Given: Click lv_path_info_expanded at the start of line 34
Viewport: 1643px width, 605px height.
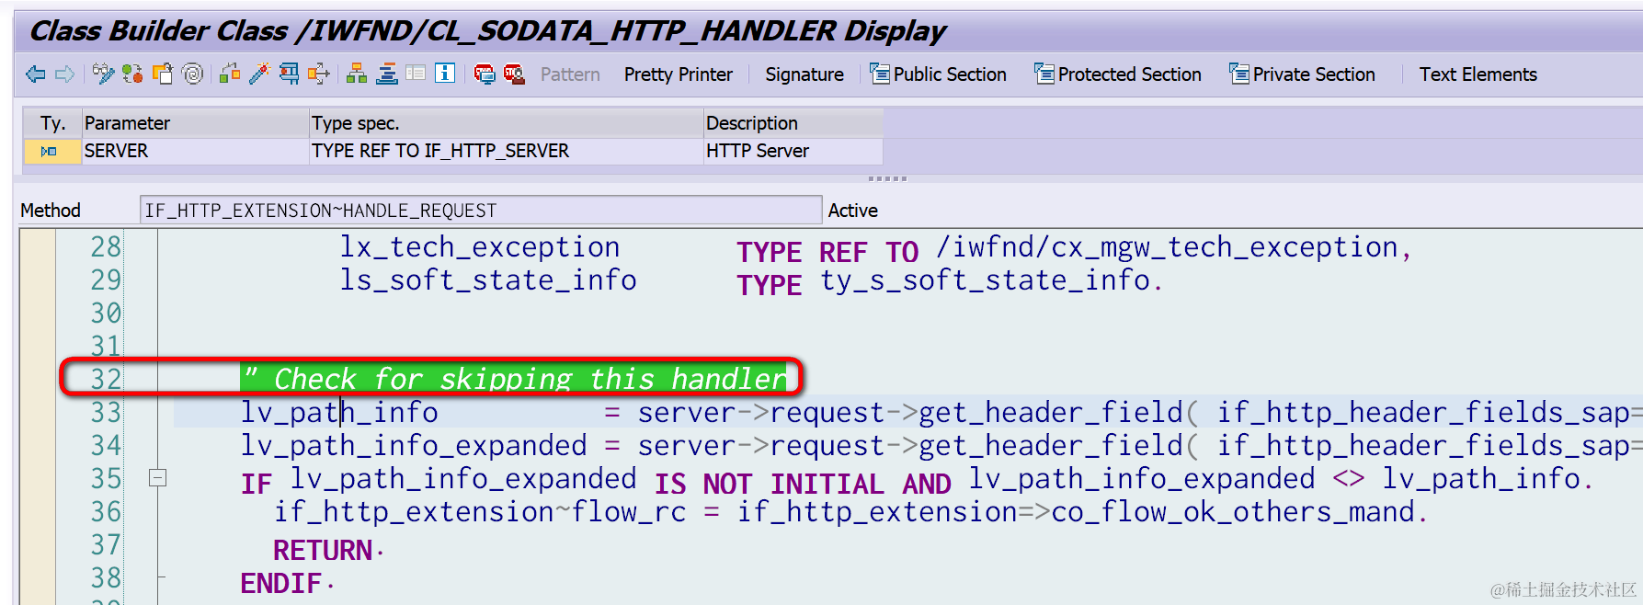Looking at the screenshot, I should [414, 445].
